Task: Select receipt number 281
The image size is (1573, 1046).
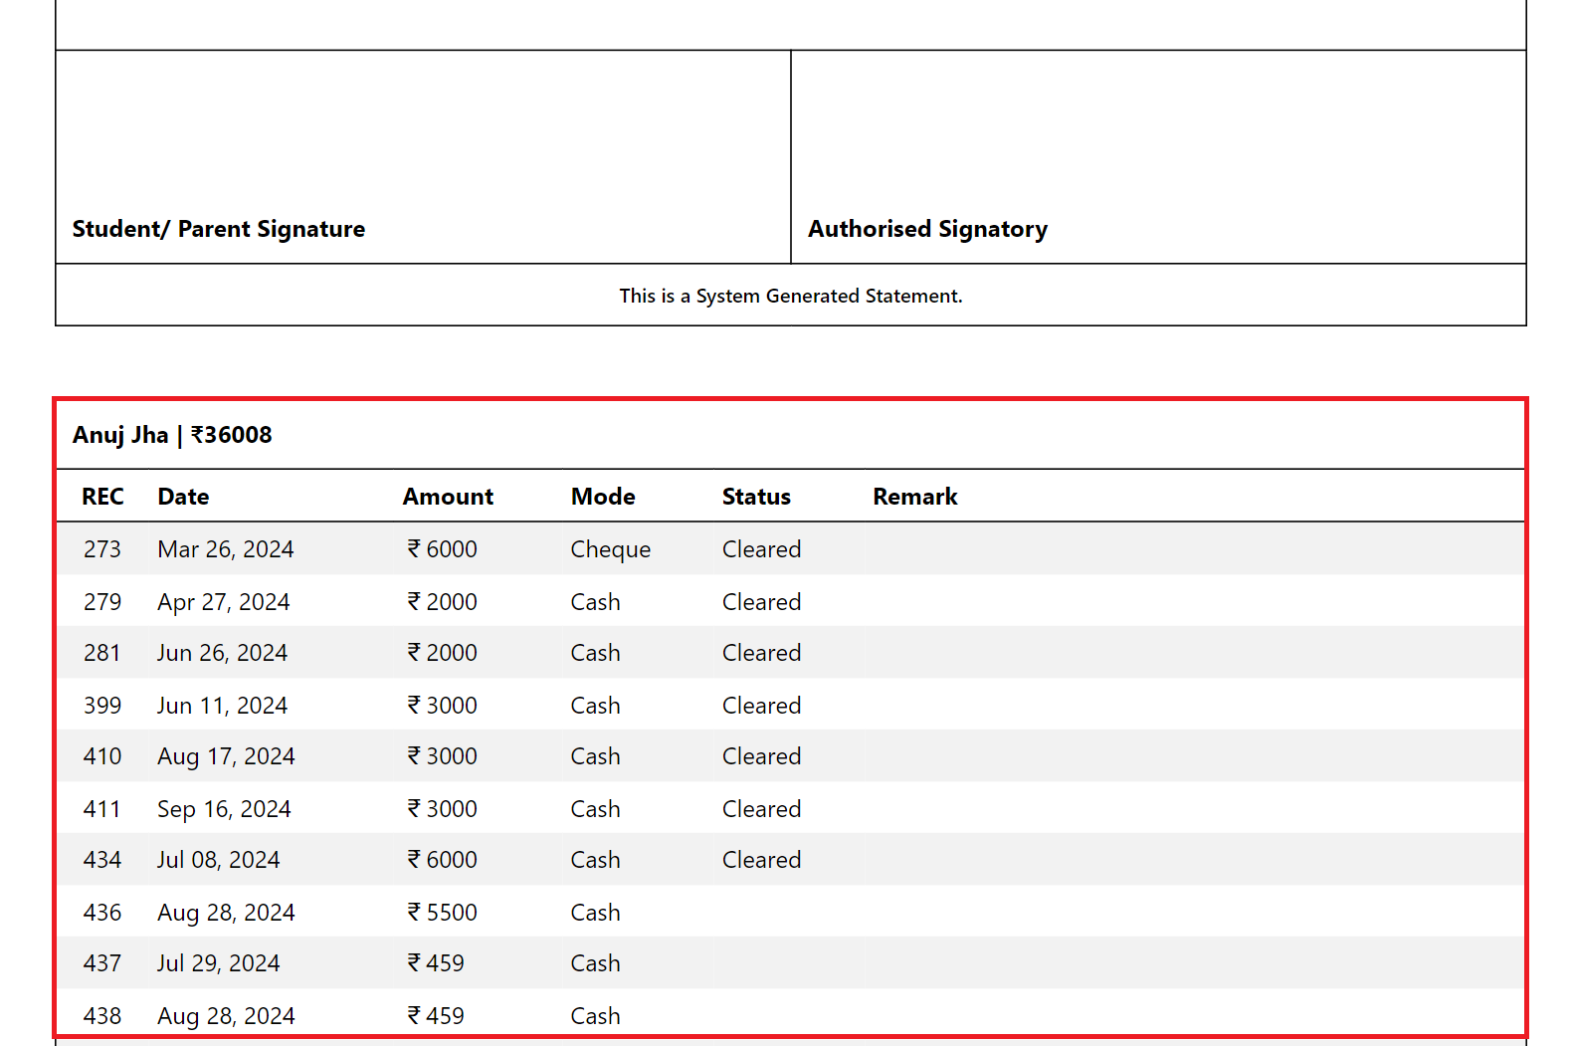Action: (102, 653)
